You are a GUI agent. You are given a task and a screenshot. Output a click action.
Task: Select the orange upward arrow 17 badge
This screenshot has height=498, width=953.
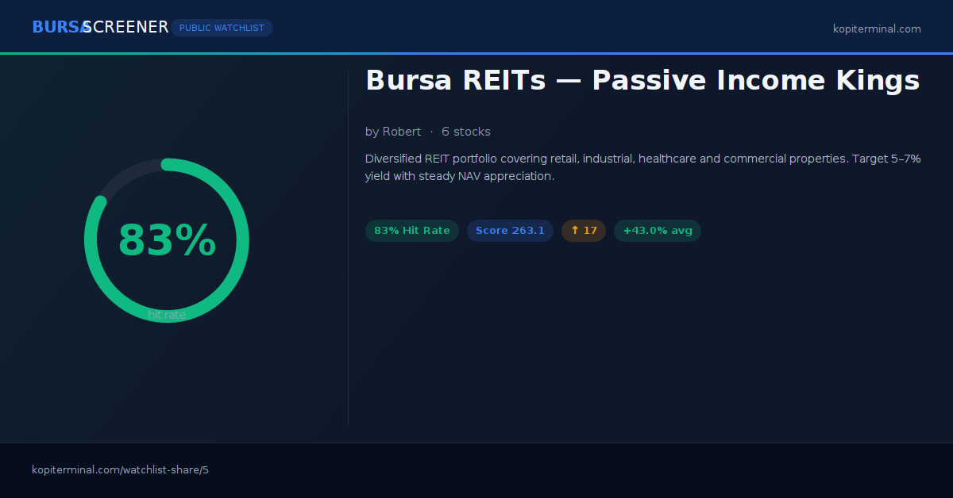tap(584, 230)
